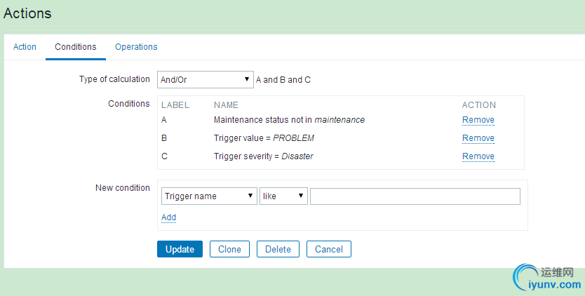
Task: Click the Add new condition link
Action: [x=168, y=217]
